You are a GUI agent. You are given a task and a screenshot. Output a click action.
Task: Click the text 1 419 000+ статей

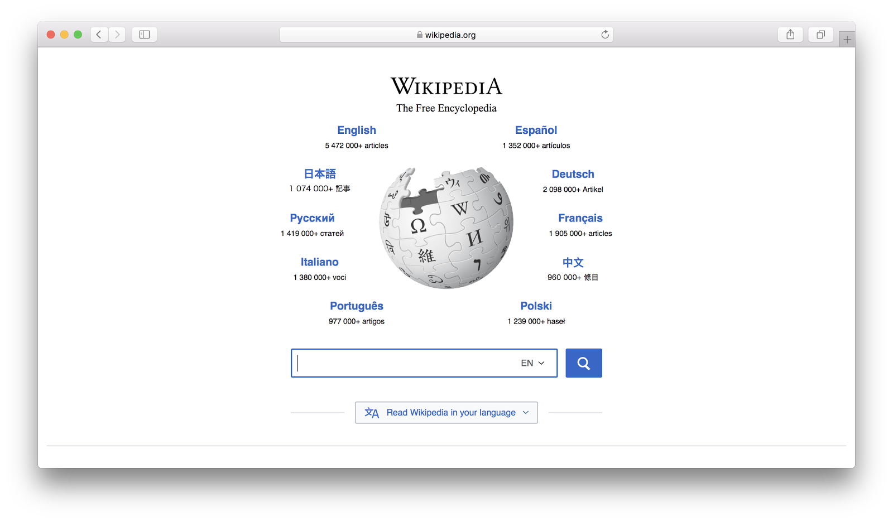tap(313, 234)
